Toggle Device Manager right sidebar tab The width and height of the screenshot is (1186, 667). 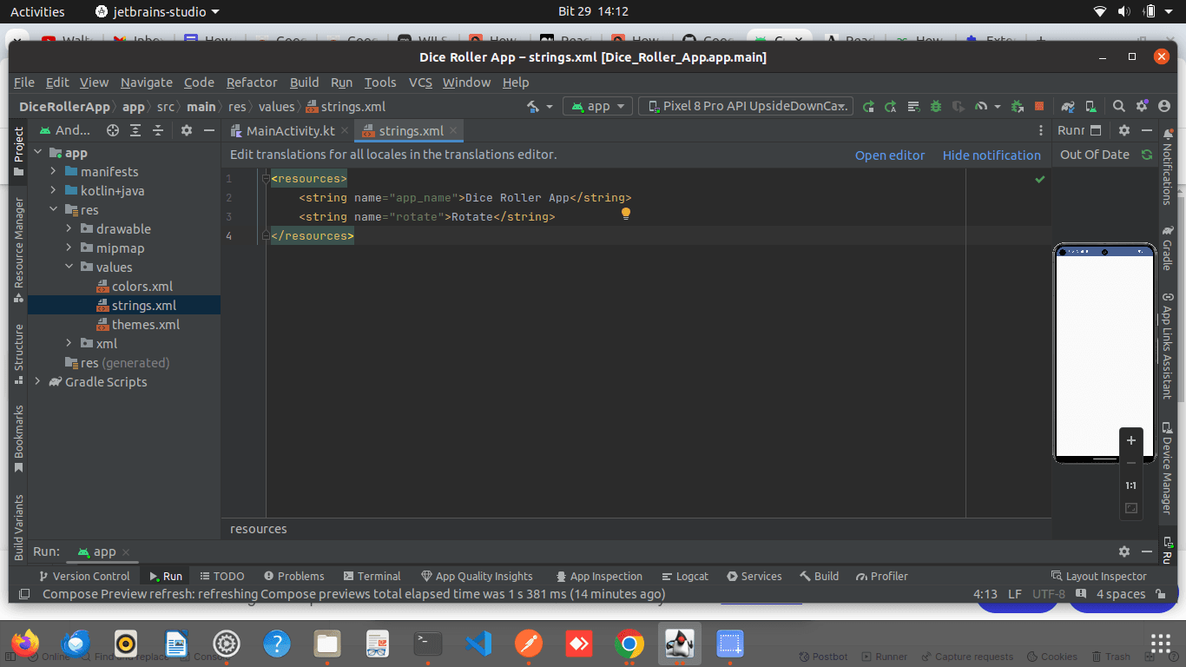pos(1167,469)
